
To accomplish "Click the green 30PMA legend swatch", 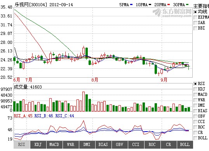I will click(187, 5).
